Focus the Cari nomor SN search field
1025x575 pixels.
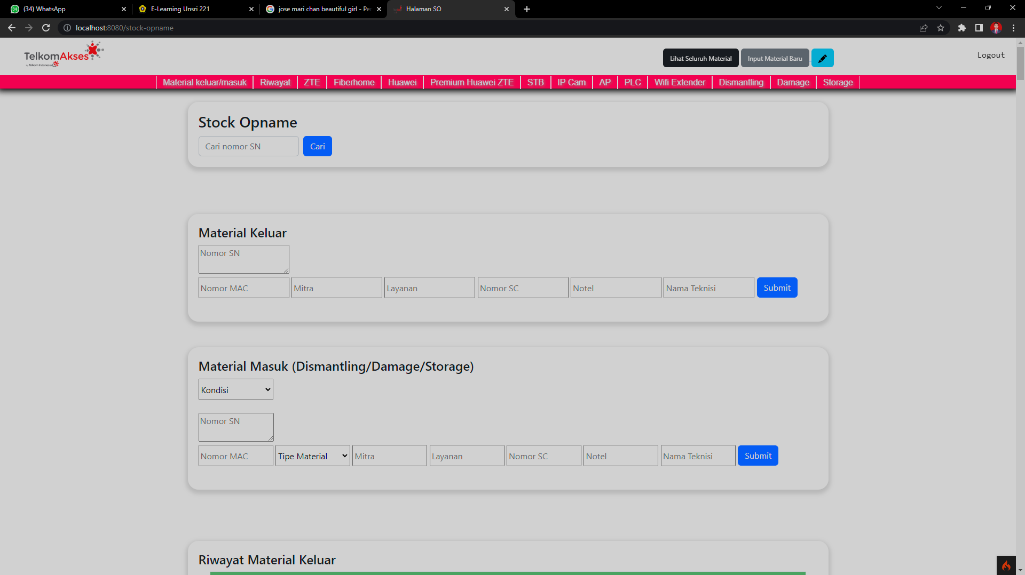pos(249,146)
